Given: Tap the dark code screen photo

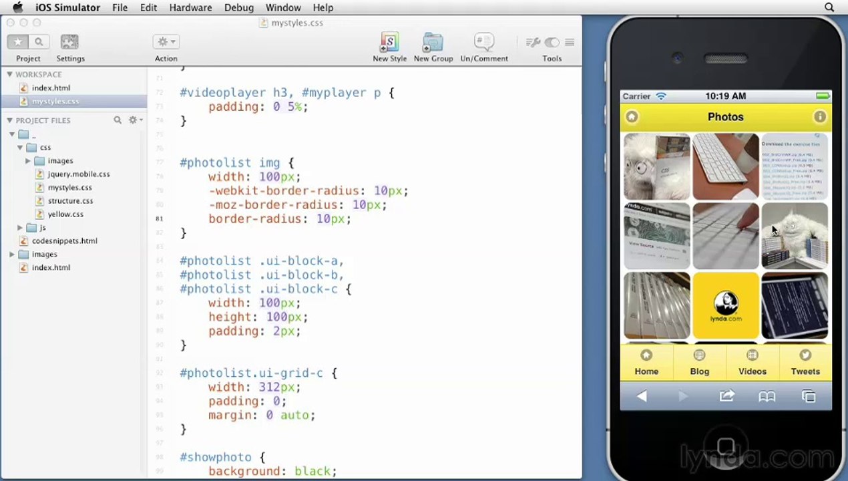Looking at the screenshot, I should [x=795, y=306].
